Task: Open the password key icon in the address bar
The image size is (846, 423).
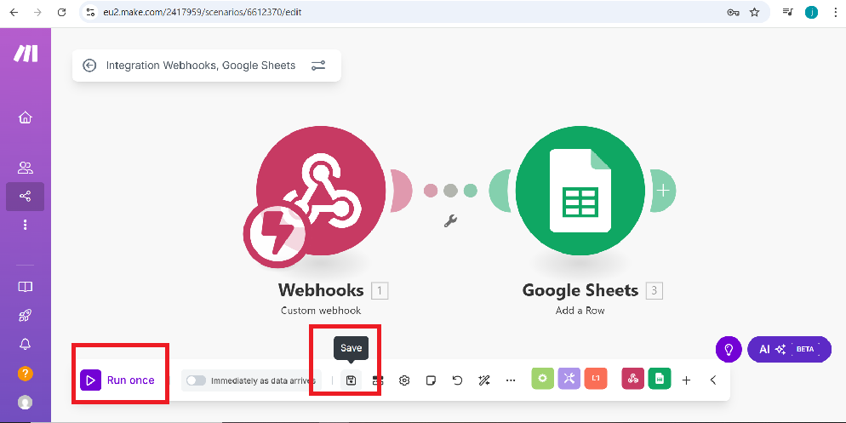Action: 733,13
